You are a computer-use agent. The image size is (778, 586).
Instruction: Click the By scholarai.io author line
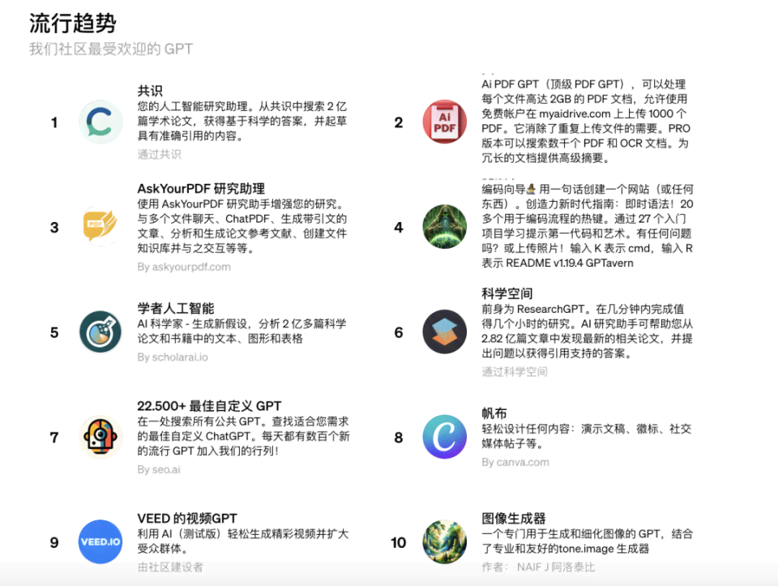pos(173,357)
